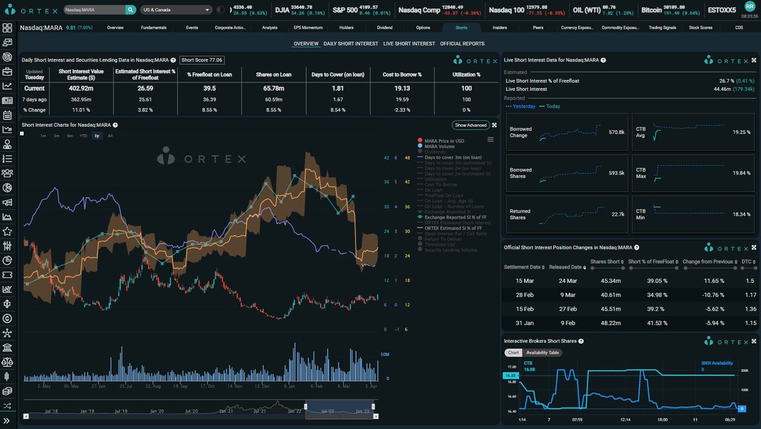
Task: Select the All chart range button
Action: pyautogui.click(x=110, y=136)
